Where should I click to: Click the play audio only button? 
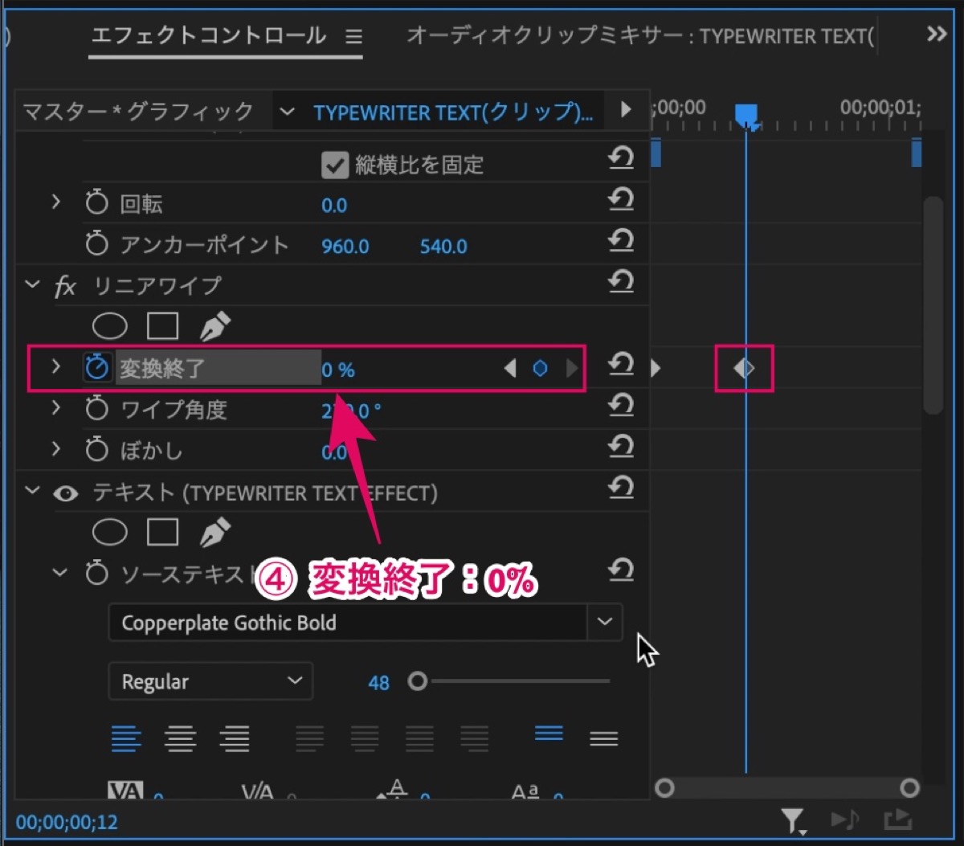pos(845,819)
